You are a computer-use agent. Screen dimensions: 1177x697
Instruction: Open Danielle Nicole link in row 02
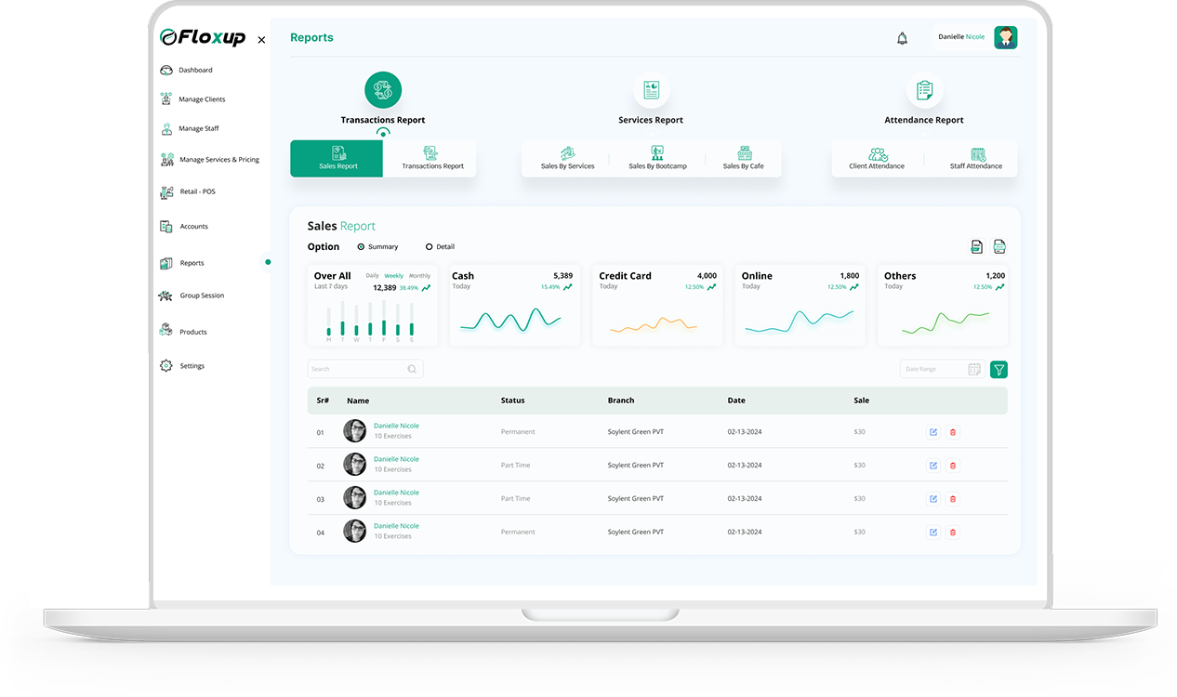[396, 459]
